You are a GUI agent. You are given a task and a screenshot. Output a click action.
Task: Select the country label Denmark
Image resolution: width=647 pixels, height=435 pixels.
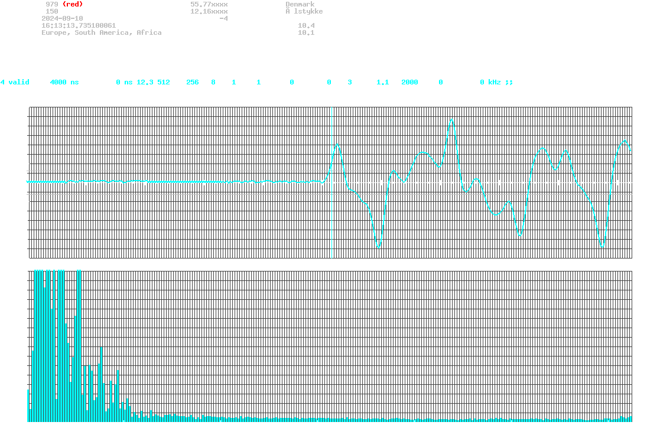pyautogui.click(x=300, y=4)
